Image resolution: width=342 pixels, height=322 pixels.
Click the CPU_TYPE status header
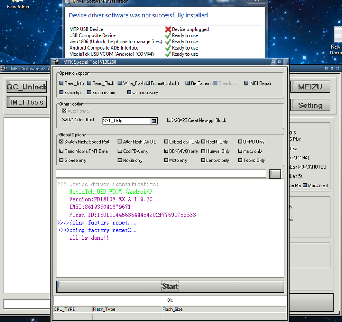pos(72,309)
